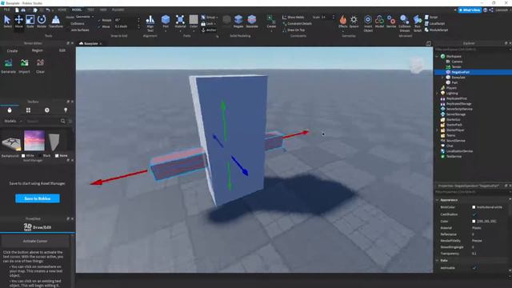Click the What's New button
The height and width of the screenshot is (288, 512).
coord(470,10)
